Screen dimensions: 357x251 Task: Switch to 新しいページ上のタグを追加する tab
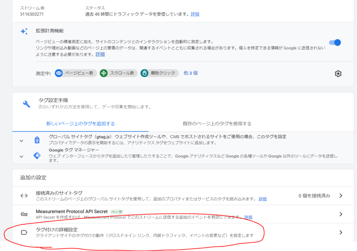[81, 124]
